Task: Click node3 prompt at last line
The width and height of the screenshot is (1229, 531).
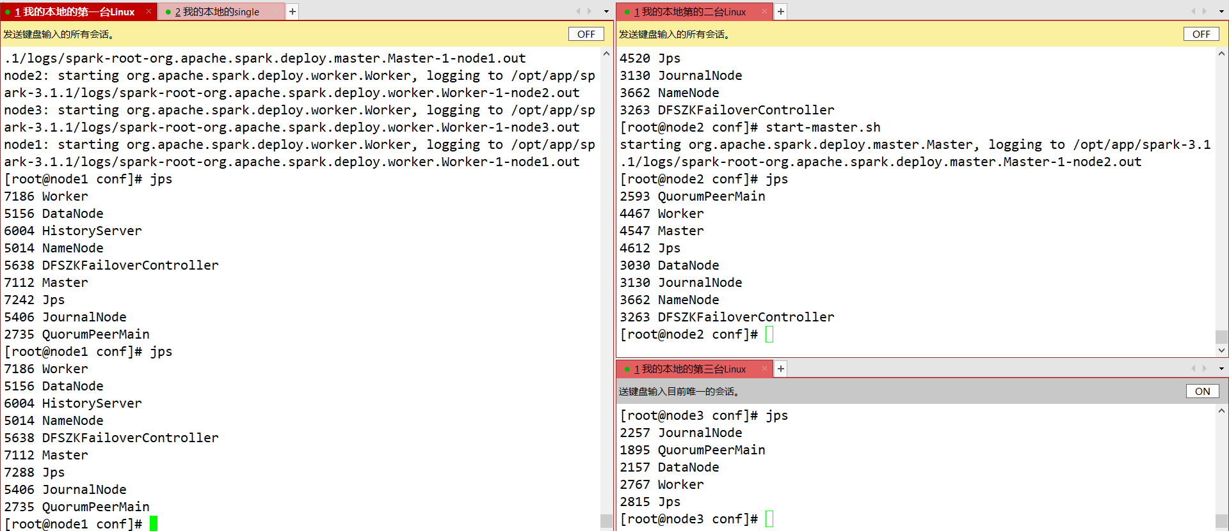Action: tap(696, 519)
